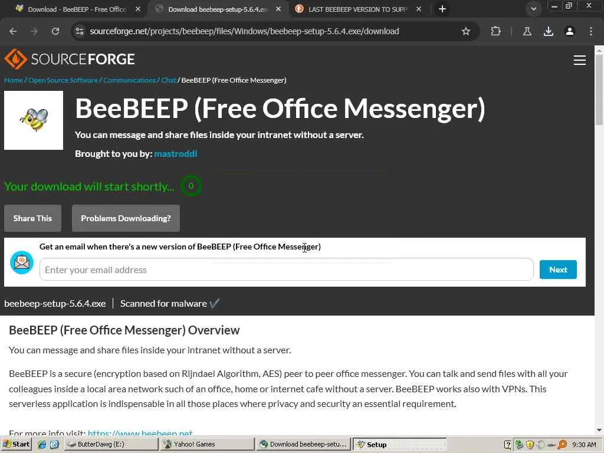Show browser downloads
This screenshot has height=453, width=604.
tap(549, 31)
